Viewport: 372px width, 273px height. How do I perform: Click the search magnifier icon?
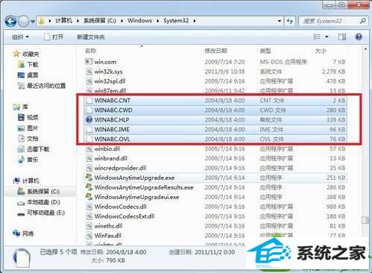363,21
